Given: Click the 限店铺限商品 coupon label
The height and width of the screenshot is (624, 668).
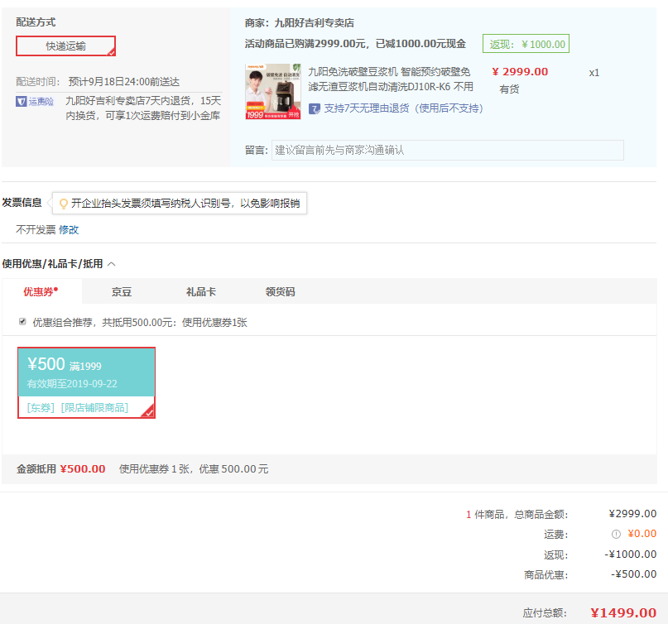Looking at the screenshot, I should click(x=94, y=408).
